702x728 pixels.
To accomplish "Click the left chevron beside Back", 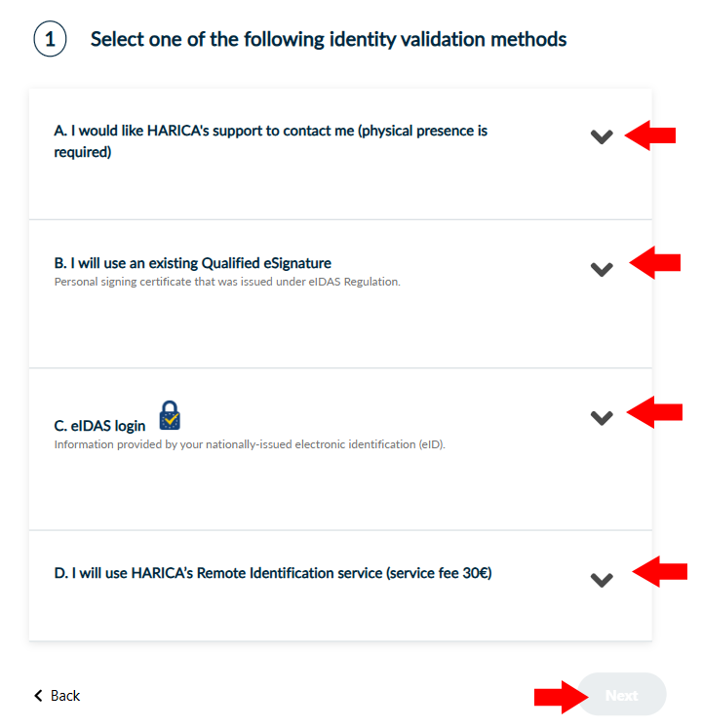I will [x=39, y=696].
